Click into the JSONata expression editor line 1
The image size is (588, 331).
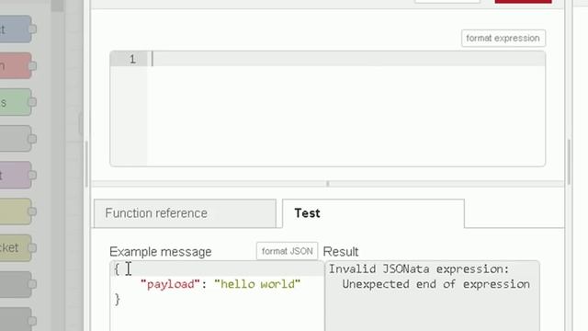tap(347, 59)
